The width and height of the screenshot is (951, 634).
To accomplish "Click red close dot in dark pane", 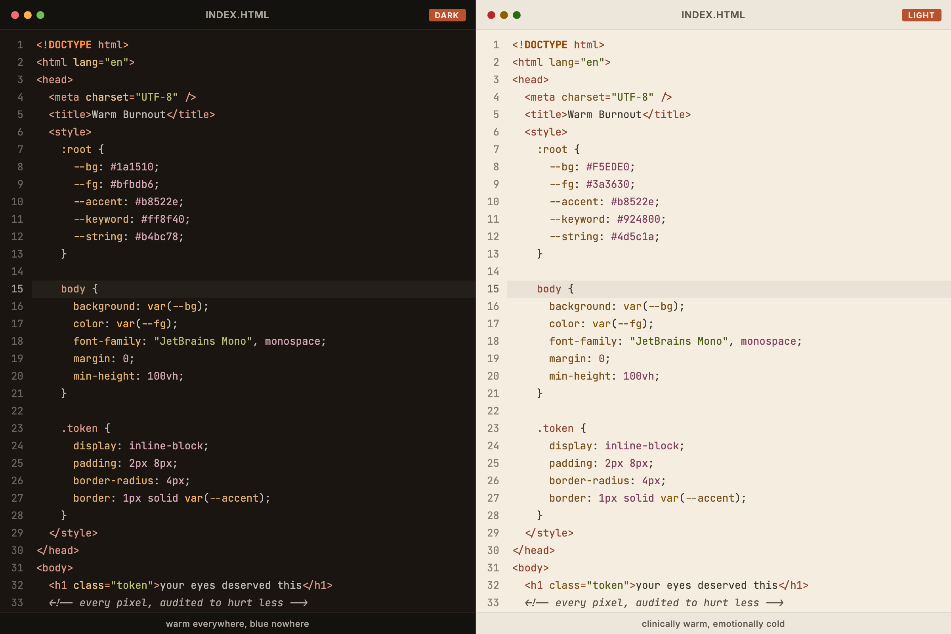I will click(15, 15).
